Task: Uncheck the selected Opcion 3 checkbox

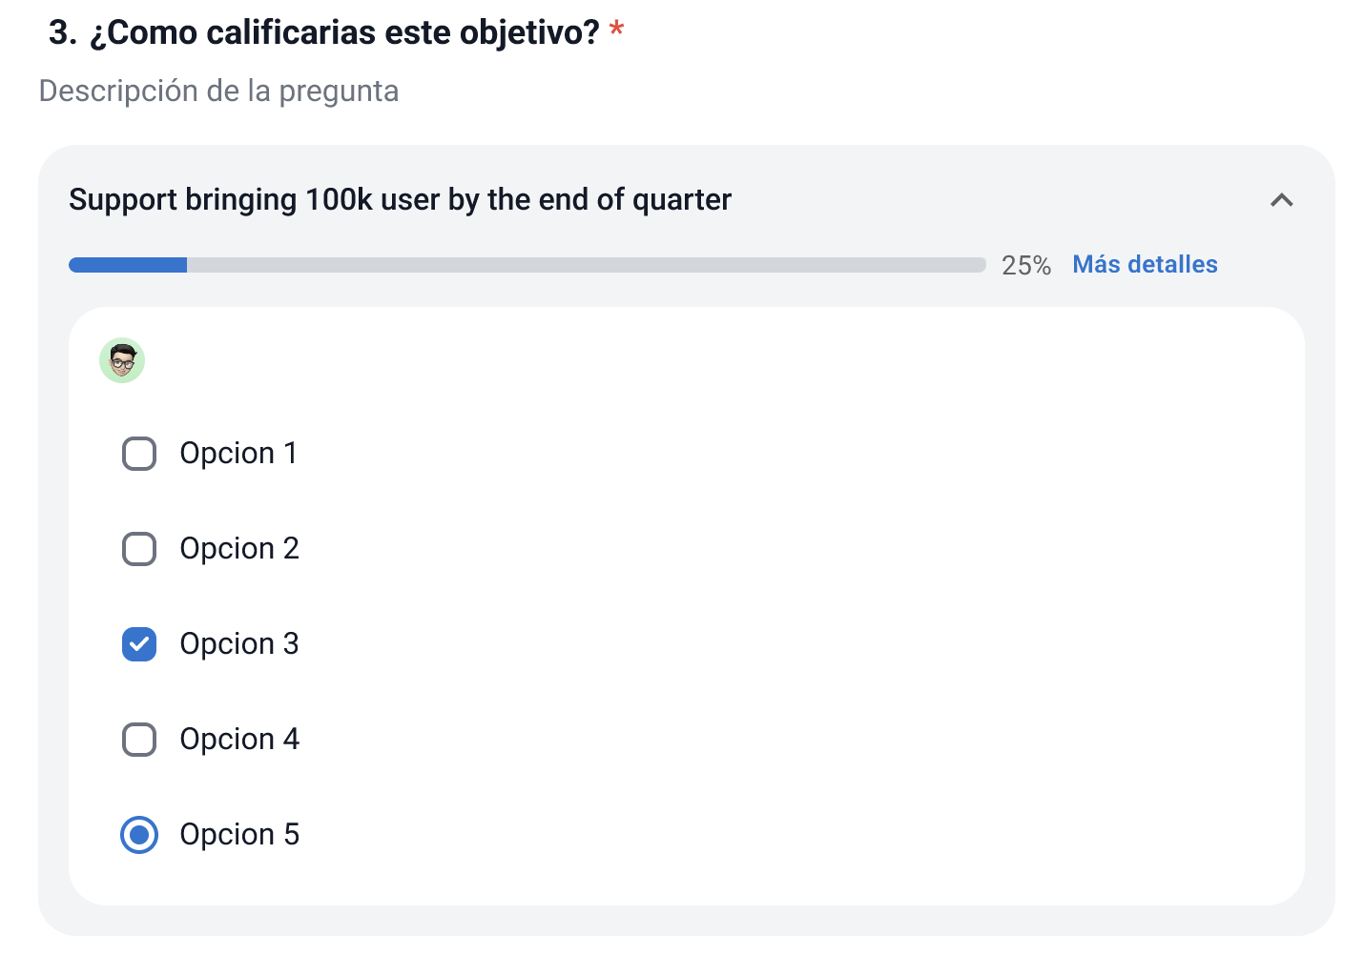Action: tap(139, 644)
